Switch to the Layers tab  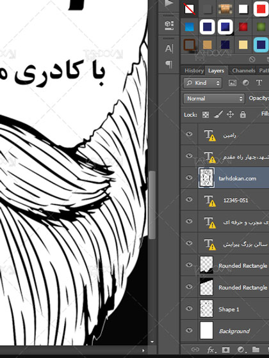(216, 71)
